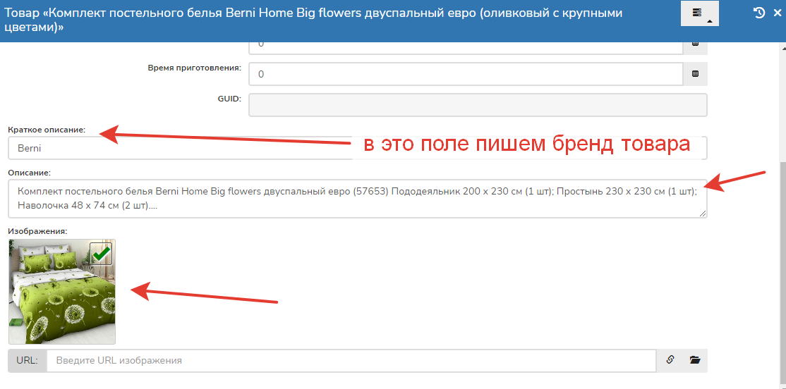
Task: Click the Краткое описание field with Berni
Action: click(x=358, y=148)
